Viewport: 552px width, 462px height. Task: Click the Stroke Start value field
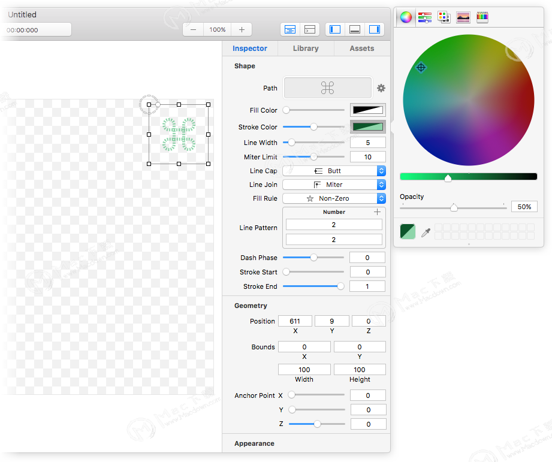pyautogui.click(x=367, y=271)
